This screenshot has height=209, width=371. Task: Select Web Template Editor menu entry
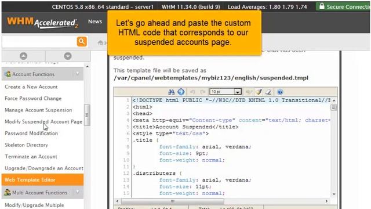[42, 179]
